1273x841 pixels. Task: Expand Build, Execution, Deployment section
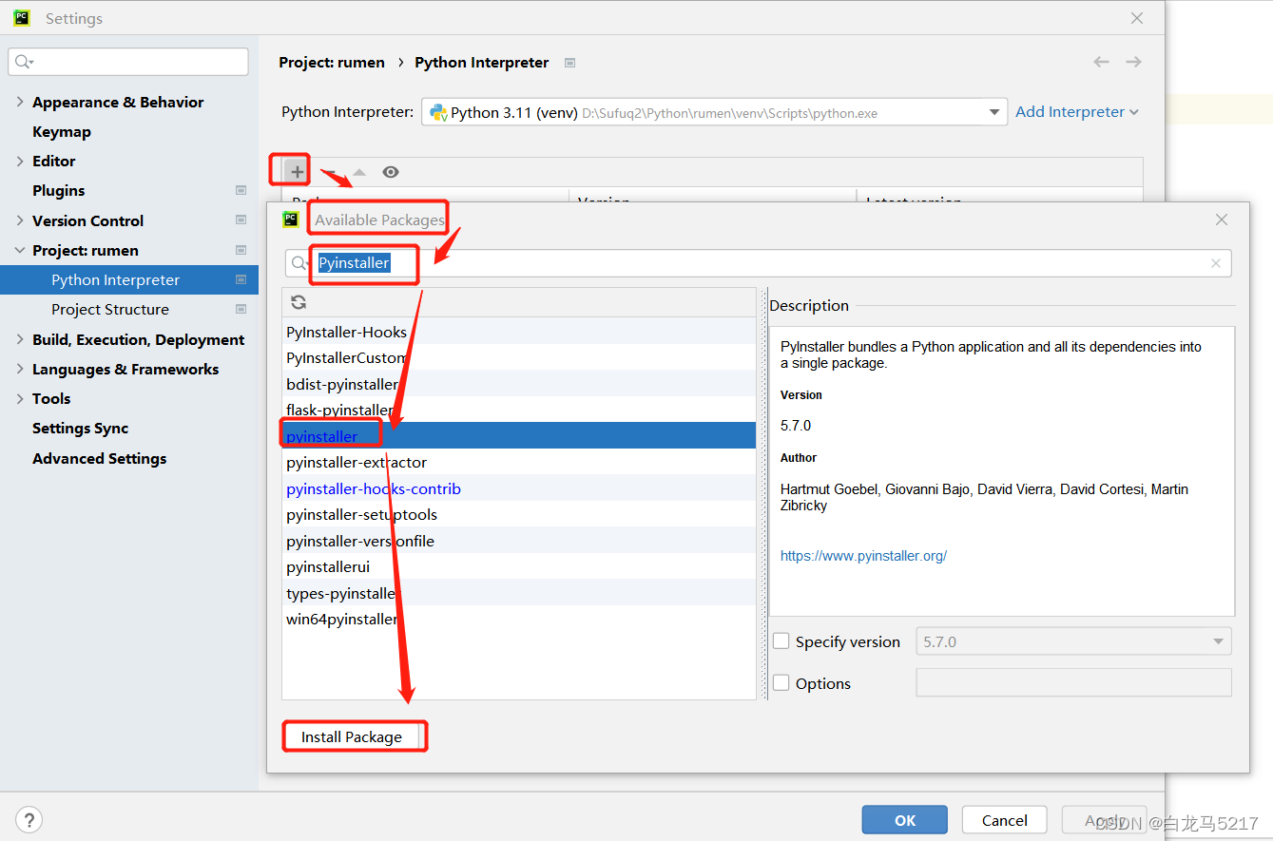coord(20,339)
